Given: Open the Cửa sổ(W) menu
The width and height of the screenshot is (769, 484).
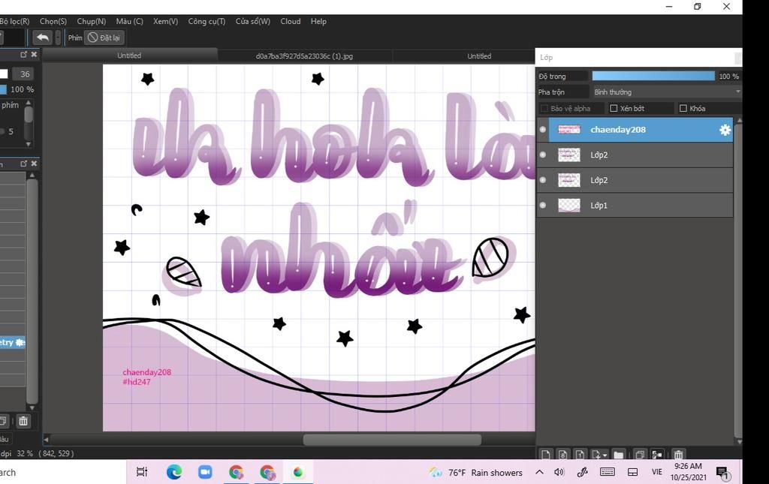Looking at the screenshot, I should click(252, 22).
